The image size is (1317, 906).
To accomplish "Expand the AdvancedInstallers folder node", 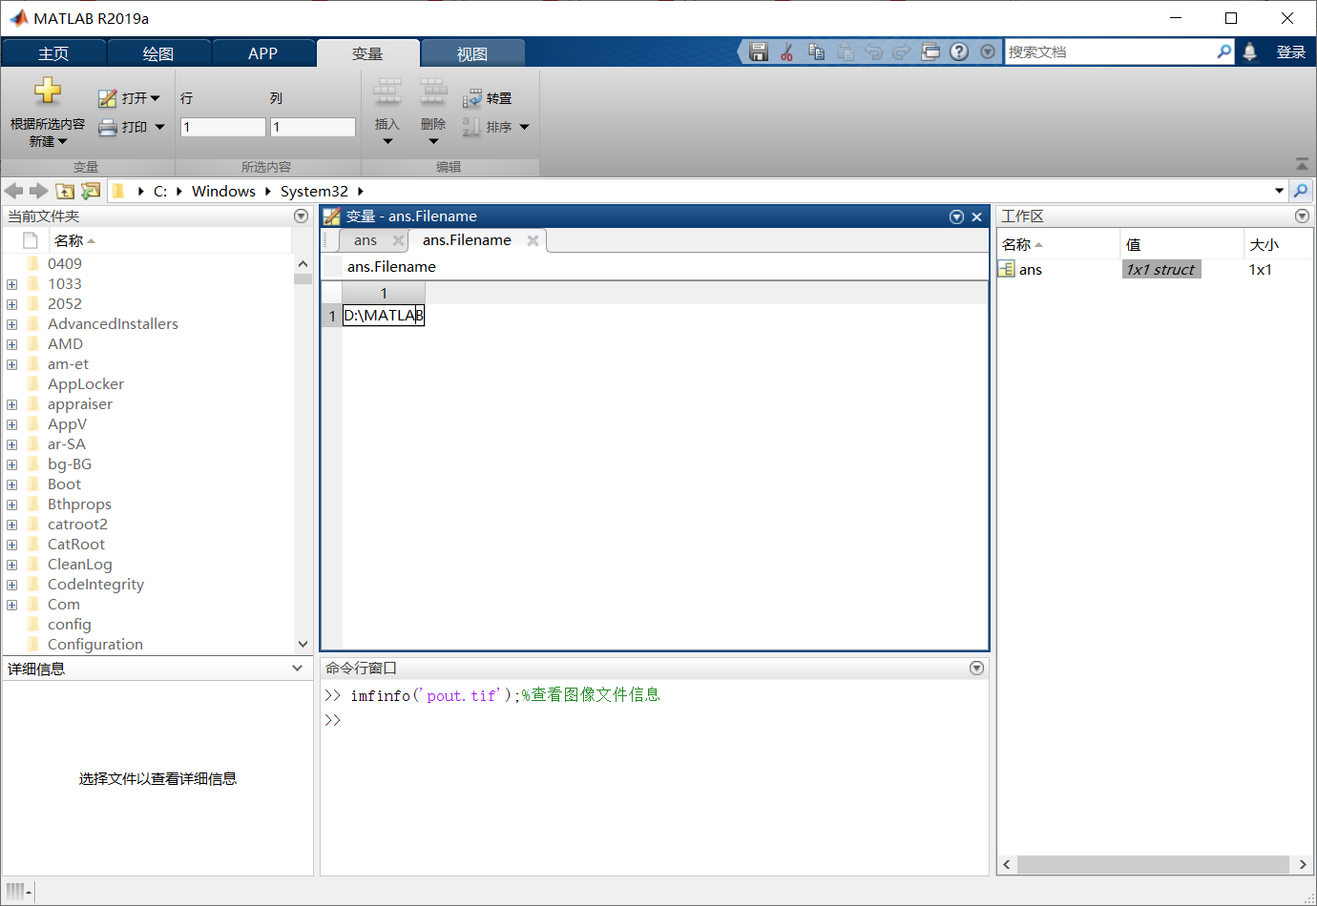I will coord(11,324).
